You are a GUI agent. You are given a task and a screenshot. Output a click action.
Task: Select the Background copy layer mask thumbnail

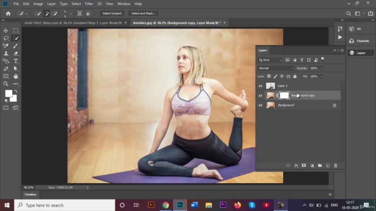(284, 95)
